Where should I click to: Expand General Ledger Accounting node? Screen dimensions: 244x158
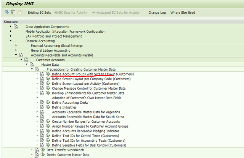(x=16, y=50)
